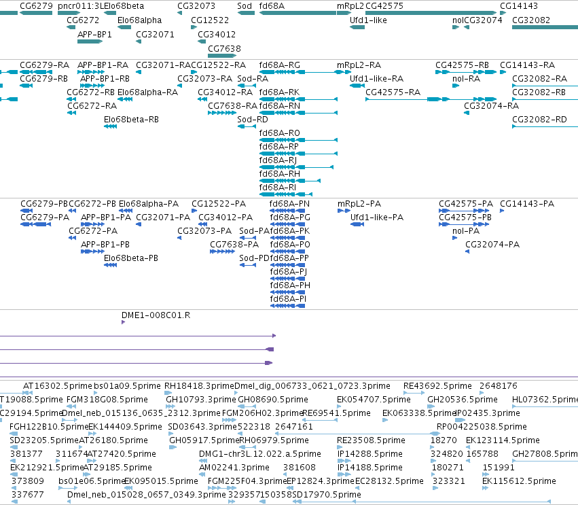Click EST label RE43692.5prime

[437, 386]
